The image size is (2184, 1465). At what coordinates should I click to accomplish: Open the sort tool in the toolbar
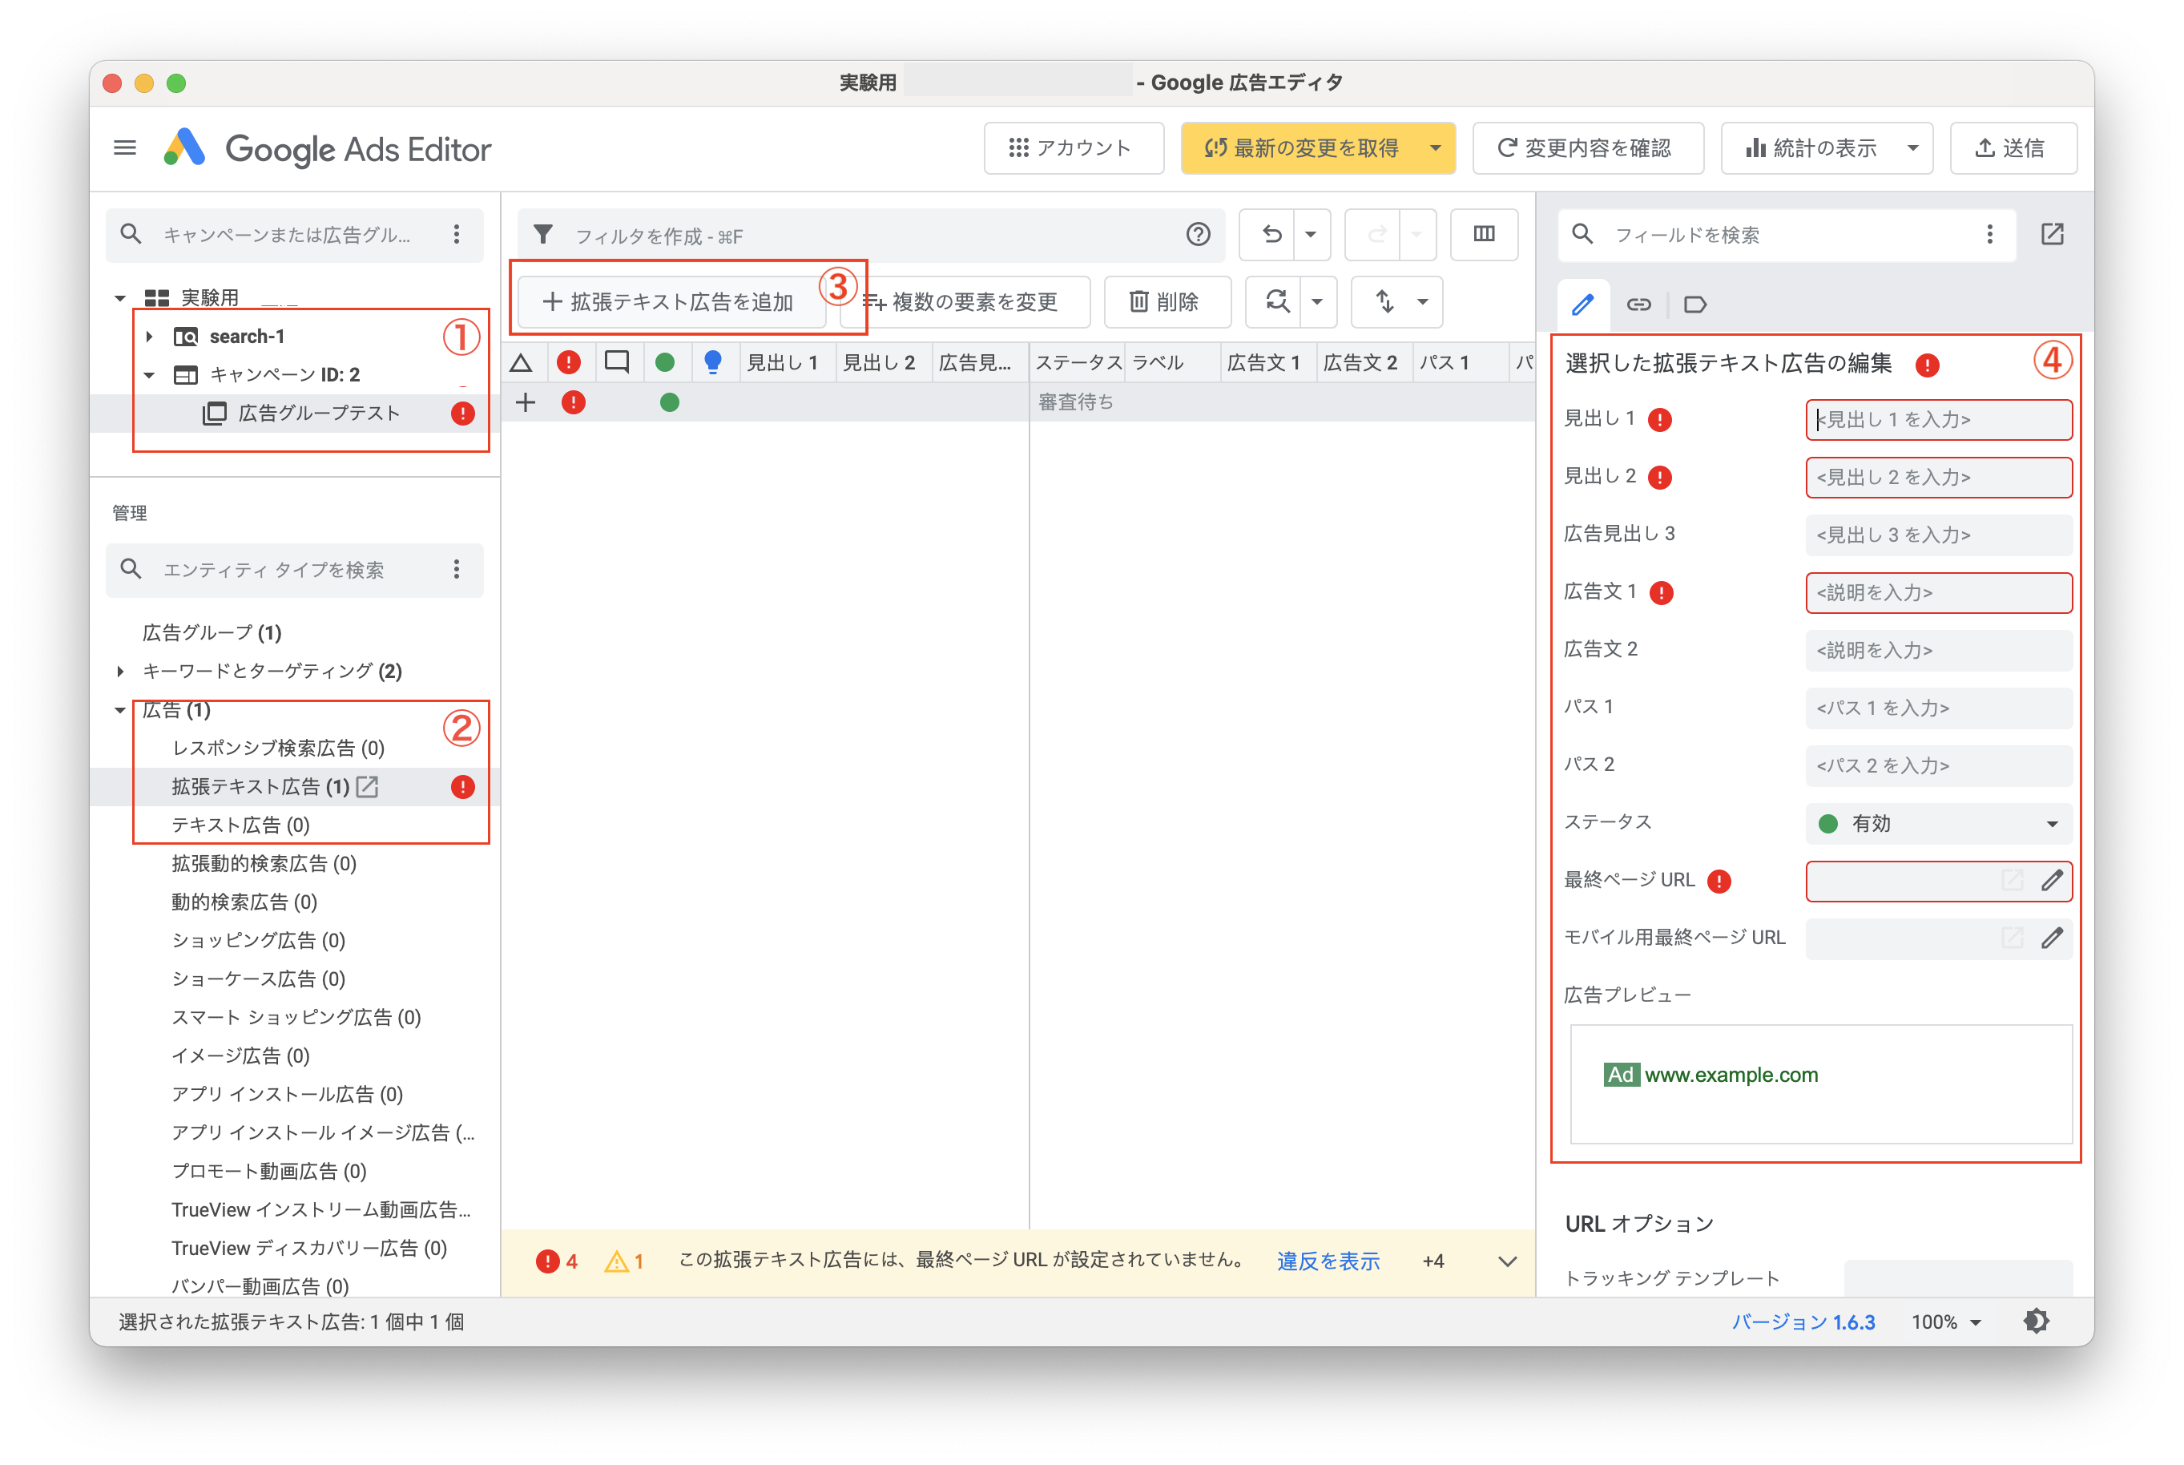point(1386,302)
